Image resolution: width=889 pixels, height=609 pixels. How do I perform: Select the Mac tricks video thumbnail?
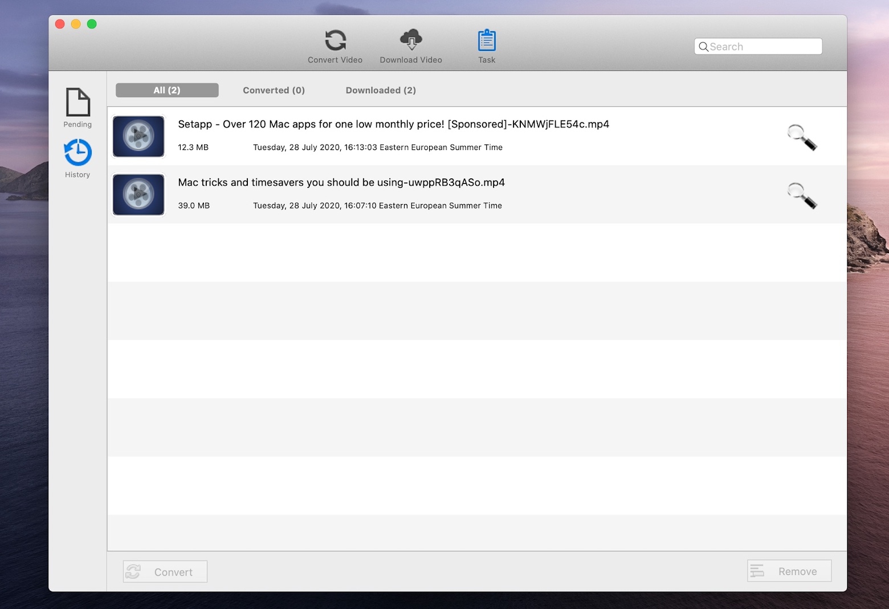point(138,194)
